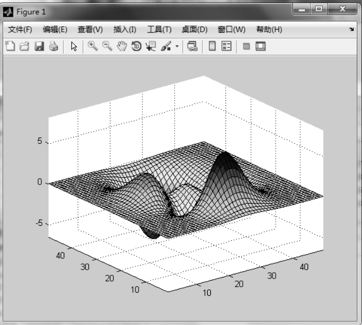Viewport: 362px width, 325px height.
Task: Enable the Rotate 3D tool
Action: tap(137, 47)
